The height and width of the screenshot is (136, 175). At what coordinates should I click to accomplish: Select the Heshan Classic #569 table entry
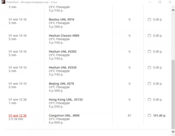64,36
